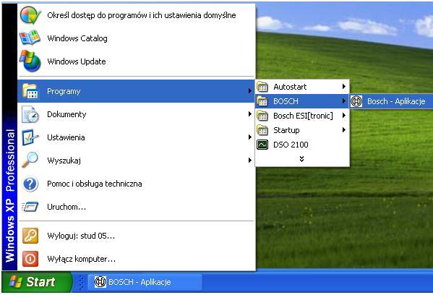Choose 'Wyloguj: stud 05...' entry

pyautogui.click(x=136, y=236)
